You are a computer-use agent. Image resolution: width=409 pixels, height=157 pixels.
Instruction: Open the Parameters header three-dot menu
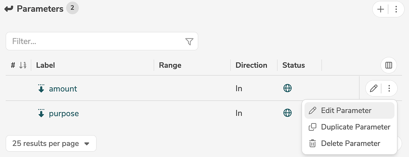[x=396, y=9]
